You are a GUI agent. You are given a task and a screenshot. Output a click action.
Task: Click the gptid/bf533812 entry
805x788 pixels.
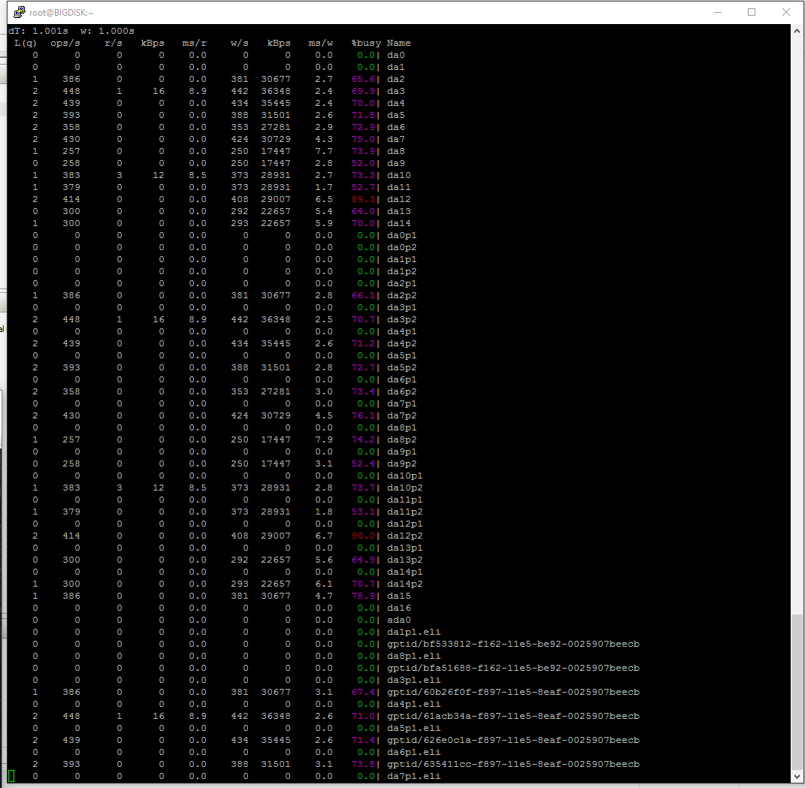[513, 644]
